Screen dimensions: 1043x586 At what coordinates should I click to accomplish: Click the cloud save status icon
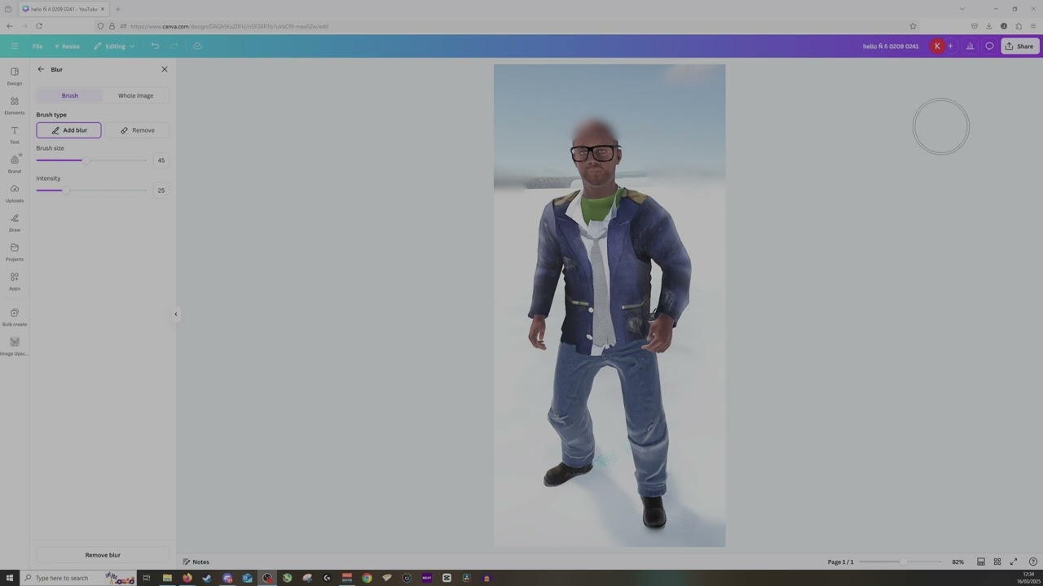point(197,46)
